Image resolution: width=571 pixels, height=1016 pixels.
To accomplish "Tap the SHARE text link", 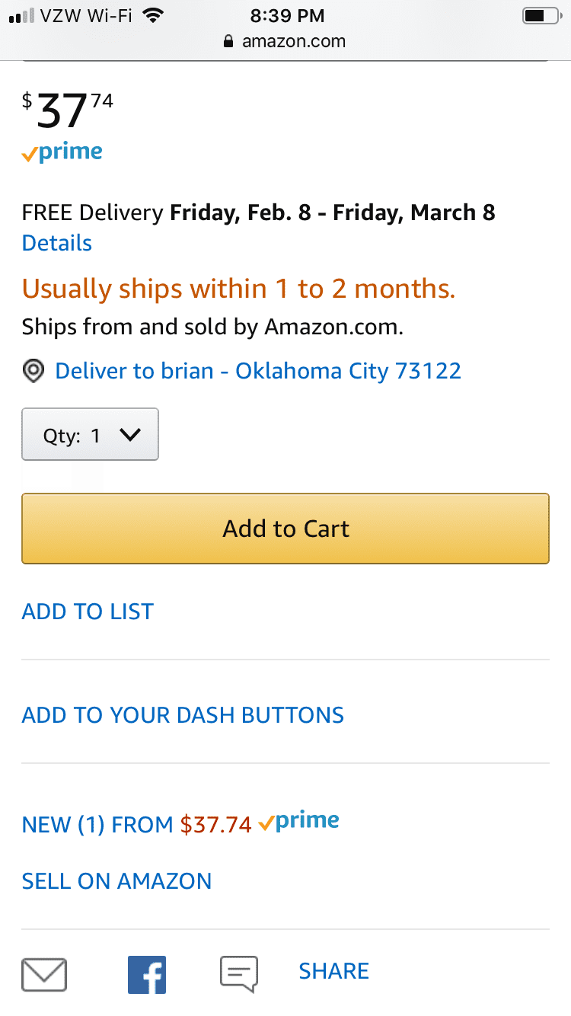I will (x=333, y=971).
